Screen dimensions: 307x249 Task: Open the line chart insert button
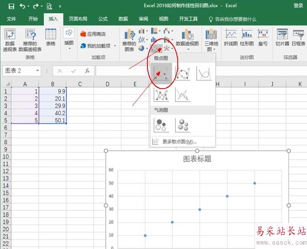[143, 39]
